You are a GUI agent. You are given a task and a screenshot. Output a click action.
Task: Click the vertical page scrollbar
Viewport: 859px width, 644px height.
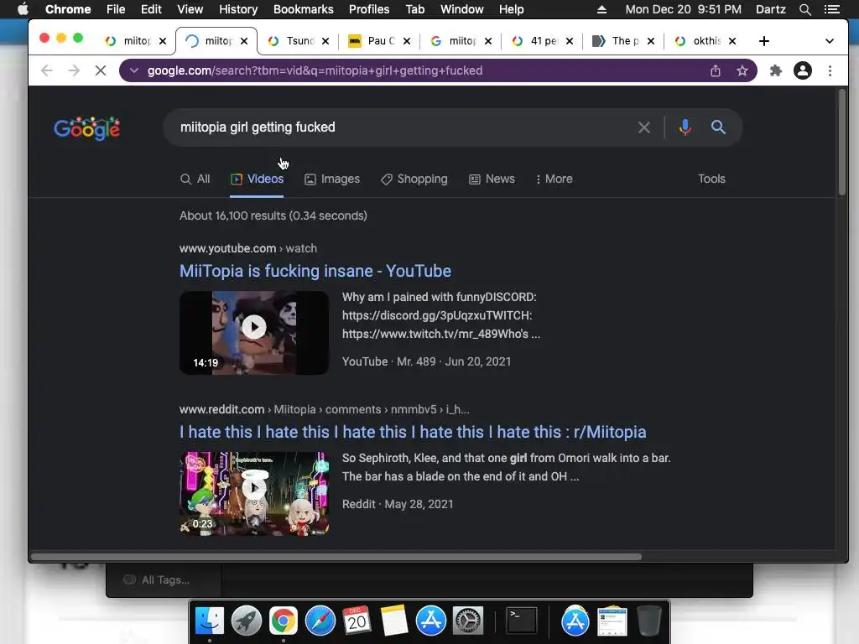click(842, 143)
